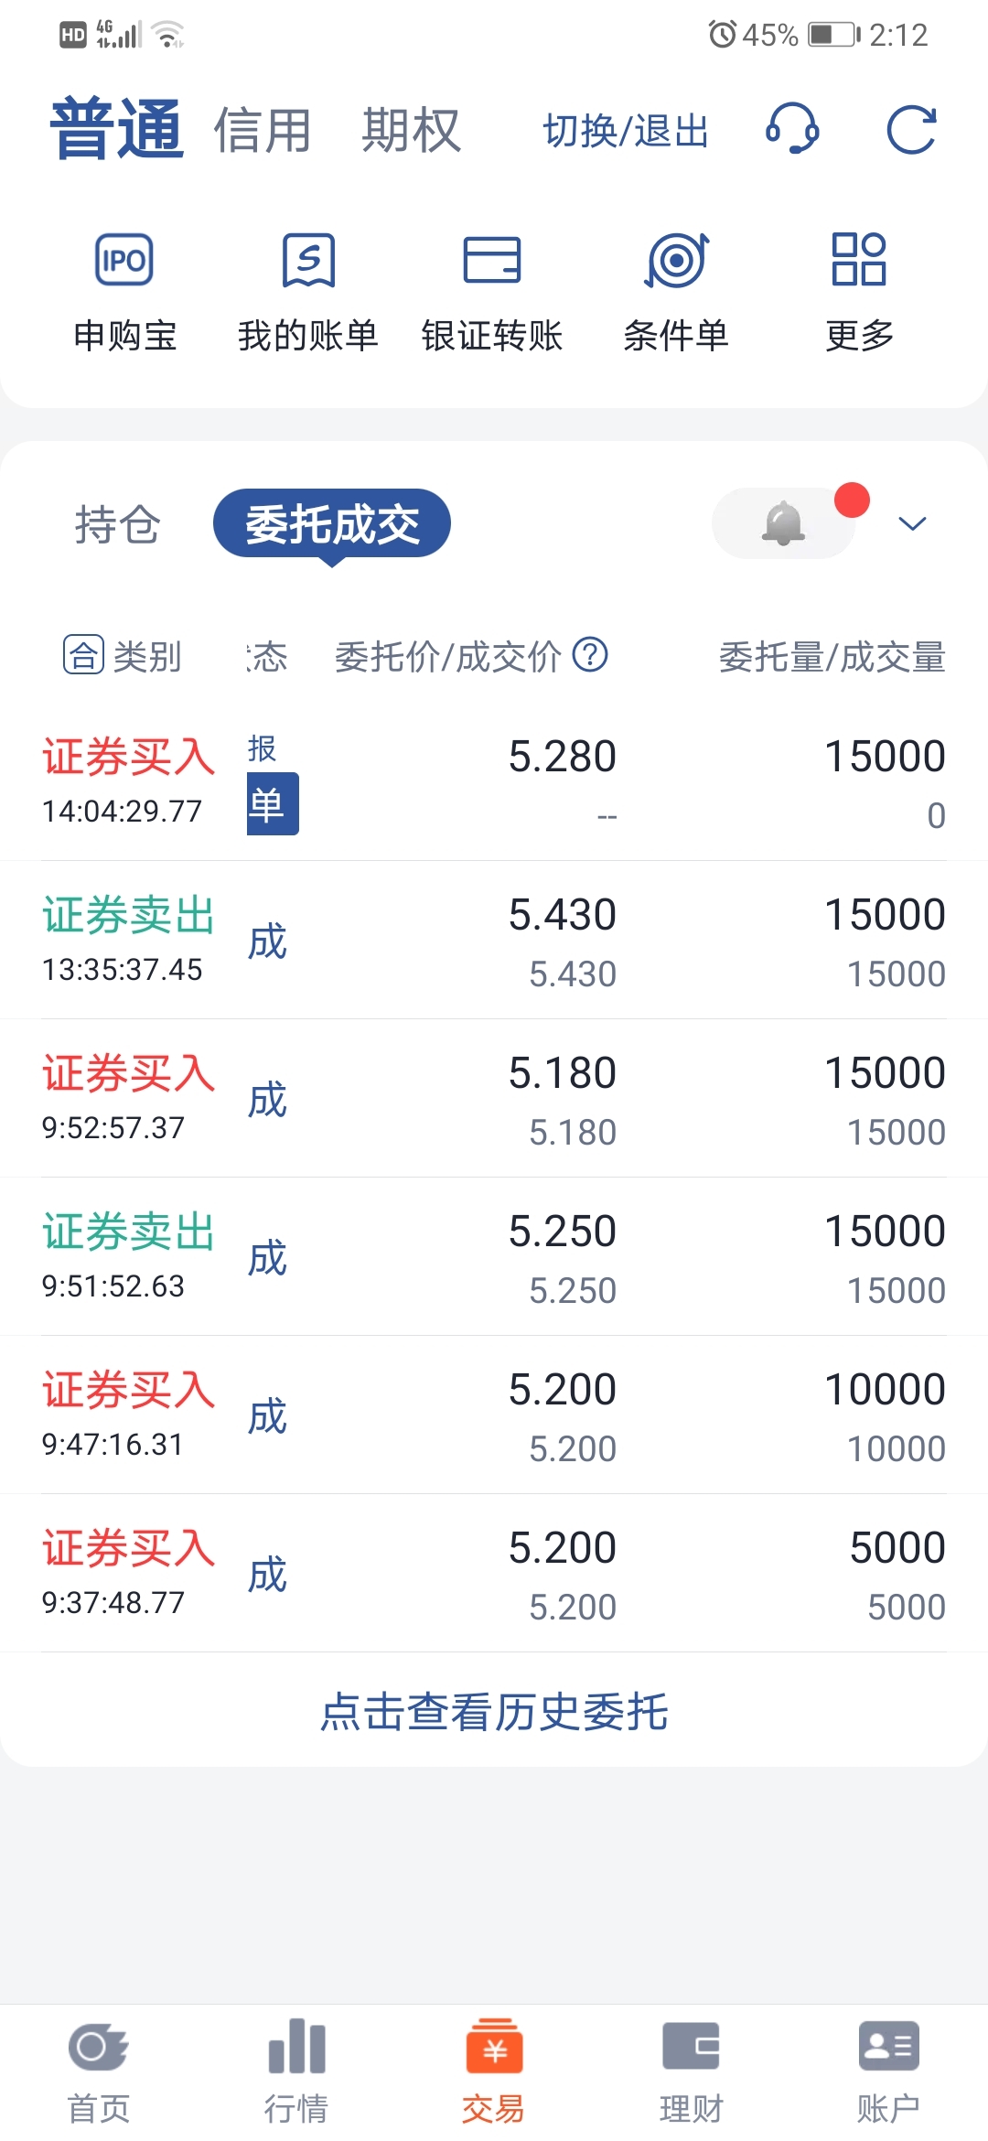Screen dimensions: 988x2141
Task: Open the pending 5.280 buy order row
Action: (494, 782)
